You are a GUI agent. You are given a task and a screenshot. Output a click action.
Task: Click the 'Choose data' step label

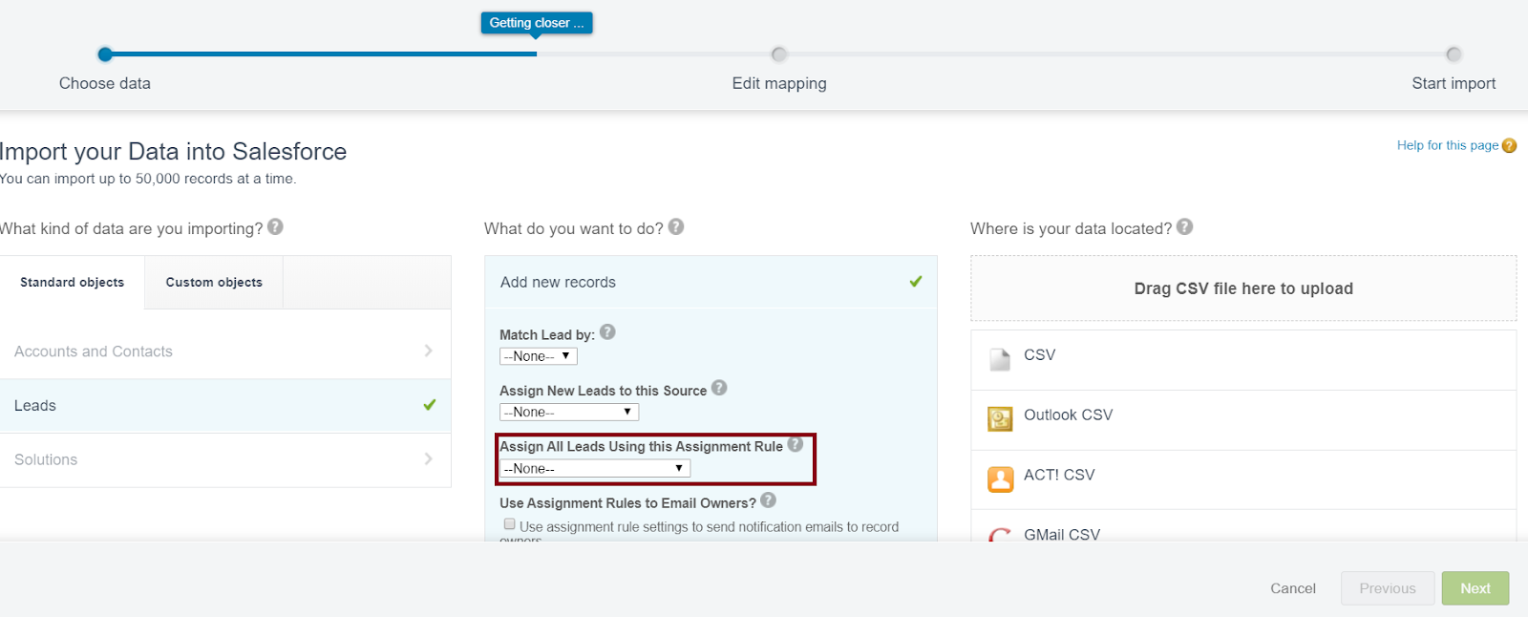point(105,83)
